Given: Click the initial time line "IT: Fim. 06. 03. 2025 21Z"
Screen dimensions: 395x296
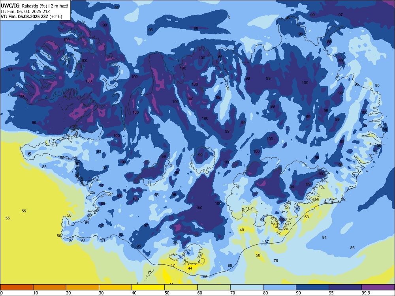Looking at the screenshot, I should 25,11.
